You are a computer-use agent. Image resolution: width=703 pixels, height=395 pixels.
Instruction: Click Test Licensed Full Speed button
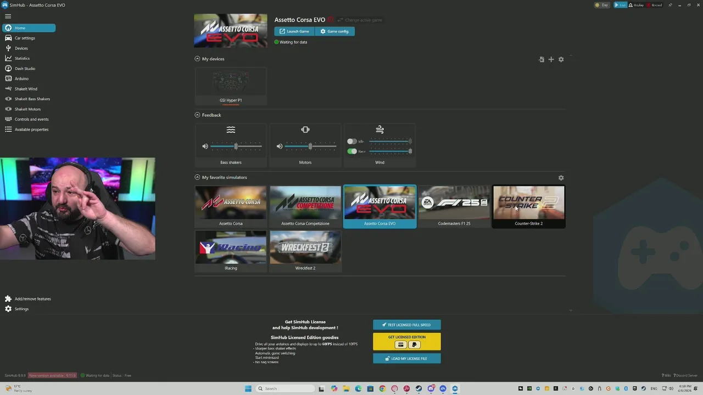pos(407,325)
